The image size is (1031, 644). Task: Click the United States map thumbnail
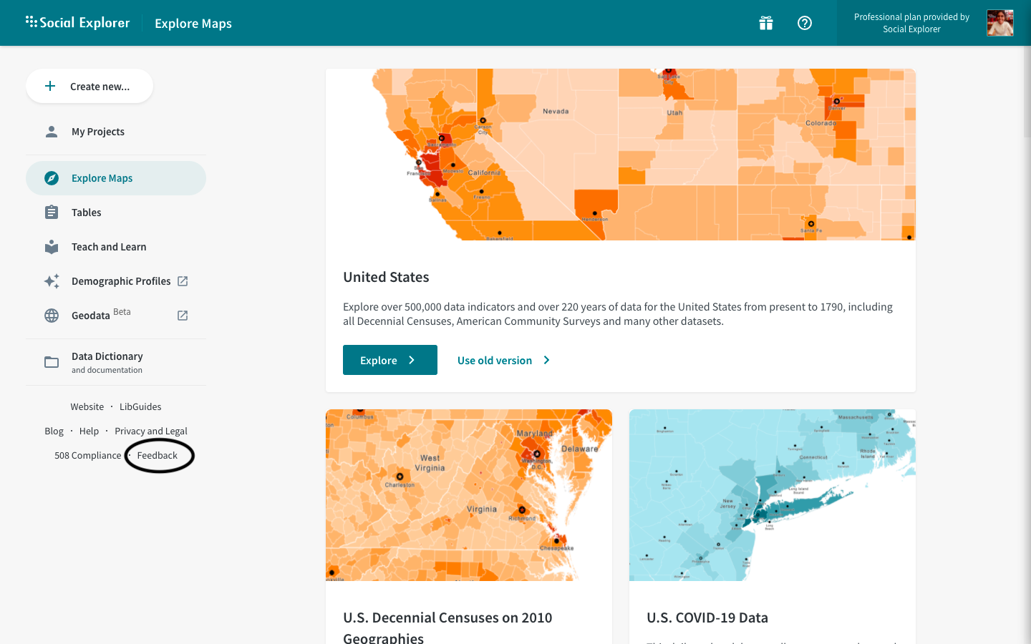tap(621, 155)
